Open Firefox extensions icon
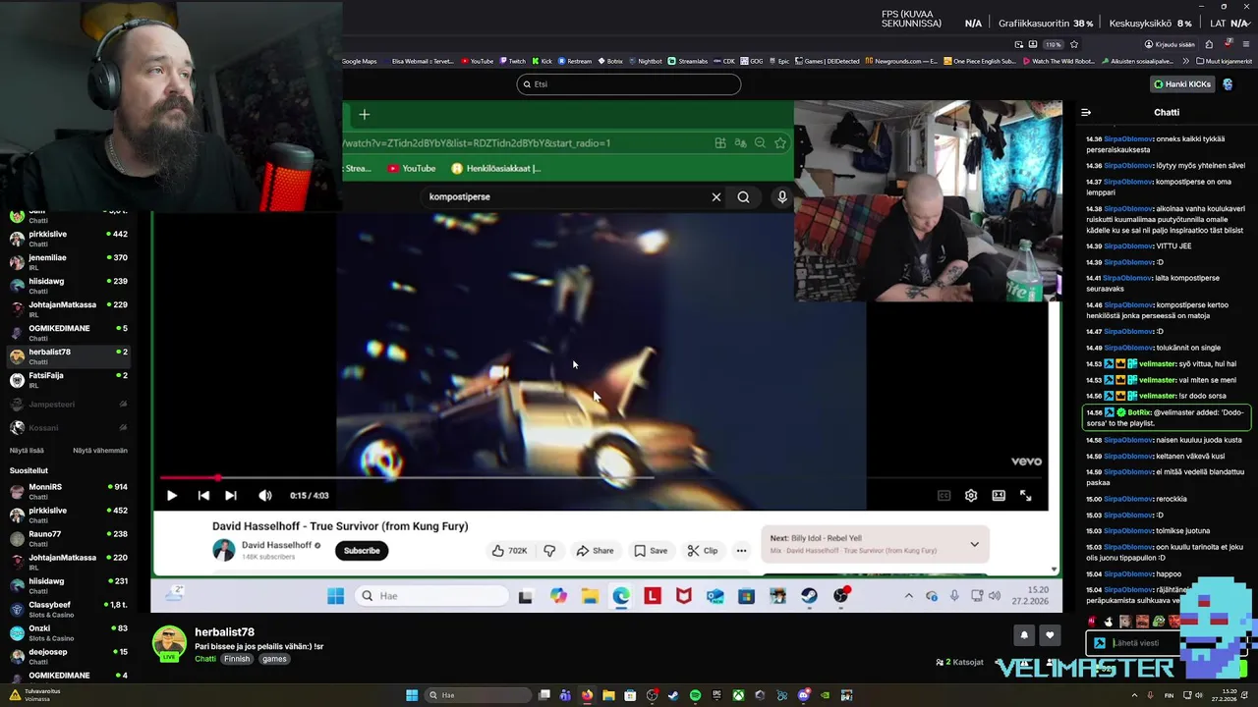The image size is (1258, 707). click(1209, 44)
